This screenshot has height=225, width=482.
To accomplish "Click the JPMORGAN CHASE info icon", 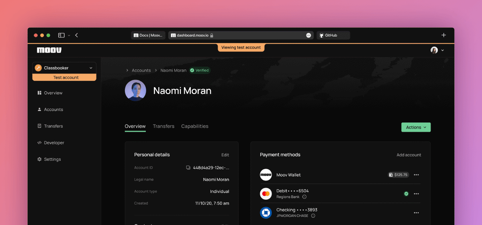I will click(x=313, y=216).
